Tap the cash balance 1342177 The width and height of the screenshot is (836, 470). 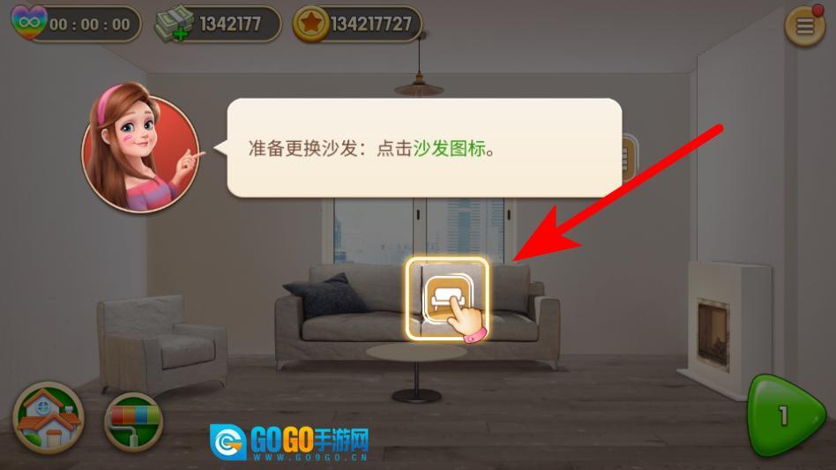[x=230, y=24]
